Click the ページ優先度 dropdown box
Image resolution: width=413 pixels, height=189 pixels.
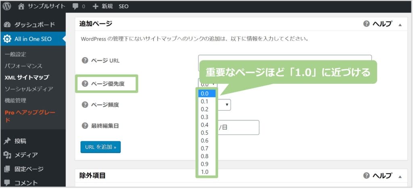[x=208, y=84]
